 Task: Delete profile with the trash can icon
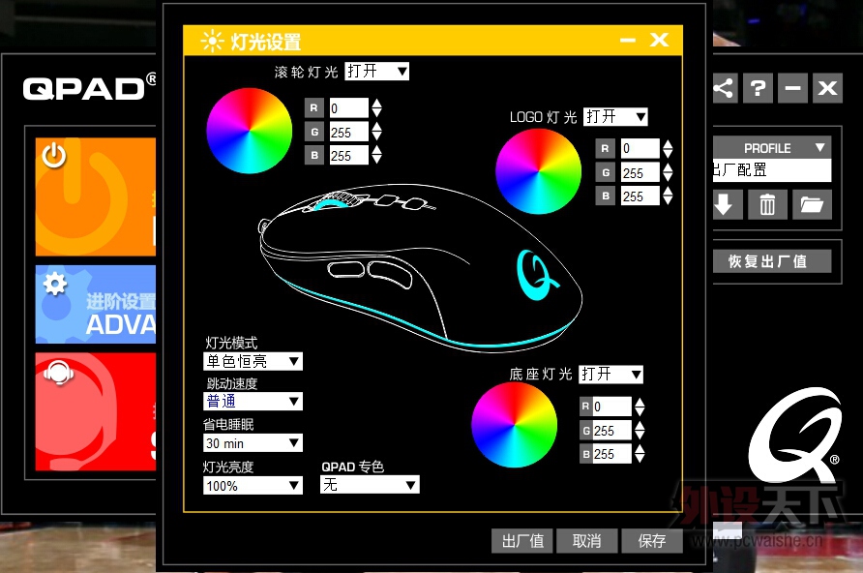tap(767, 204)
